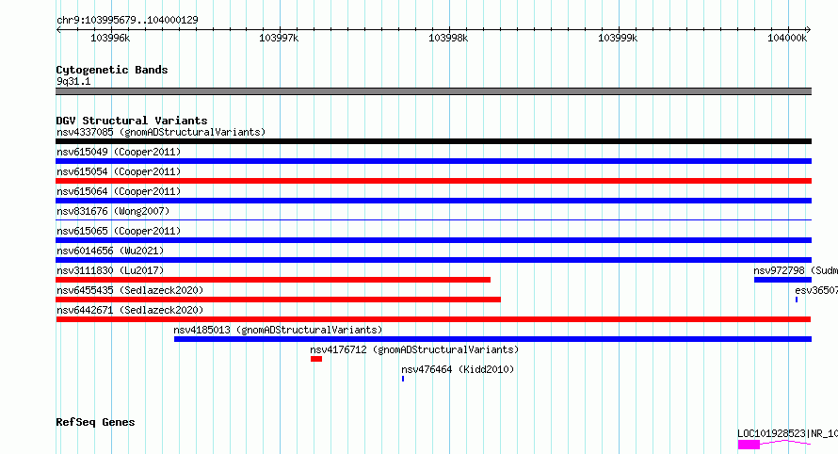Click the nsv476464 (Kidd2010) label
Screen dimensions: 838x454
click(x=458, y=369)
